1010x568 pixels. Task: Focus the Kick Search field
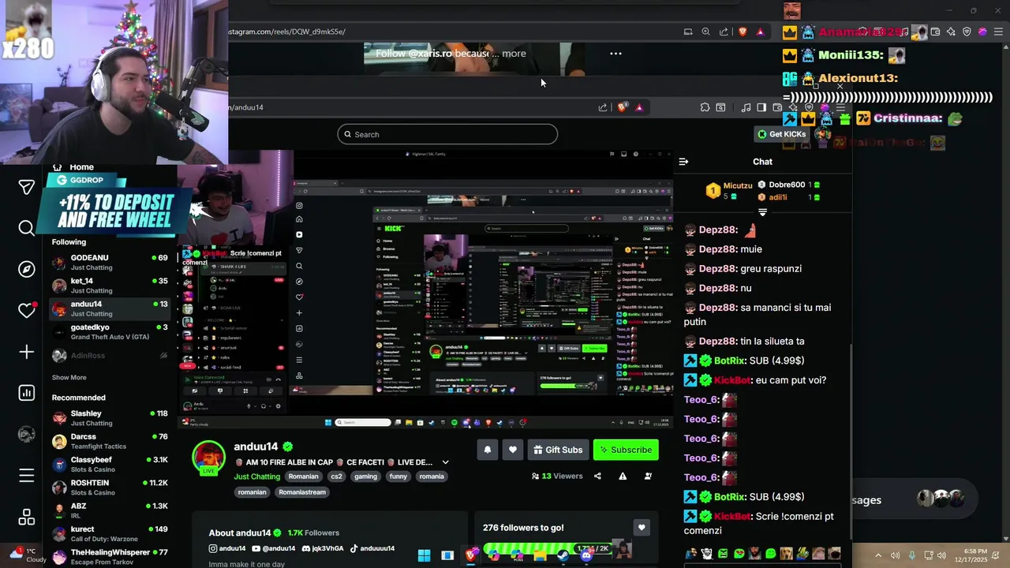(x=447, y=134)
